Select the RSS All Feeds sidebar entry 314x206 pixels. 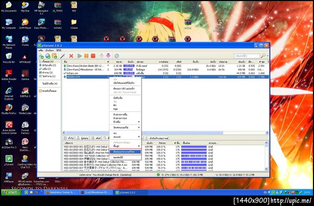(48, 91)
